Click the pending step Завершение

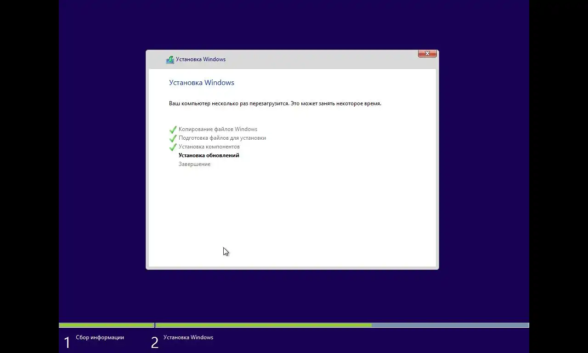click(x=194, y=164)
